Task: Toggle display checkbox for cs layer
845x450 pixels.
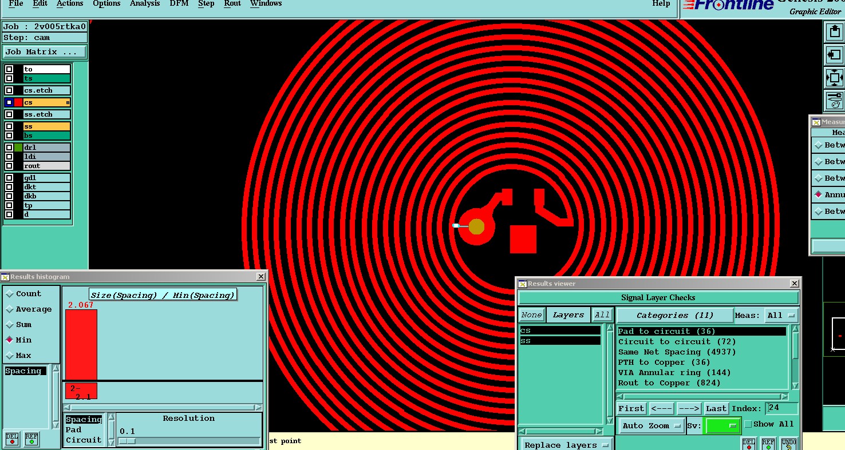Action: (x=9, y=102)
